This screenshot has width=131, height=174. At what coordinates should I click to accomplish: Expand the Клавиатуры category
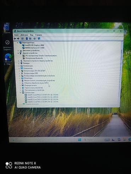[19, 66]
